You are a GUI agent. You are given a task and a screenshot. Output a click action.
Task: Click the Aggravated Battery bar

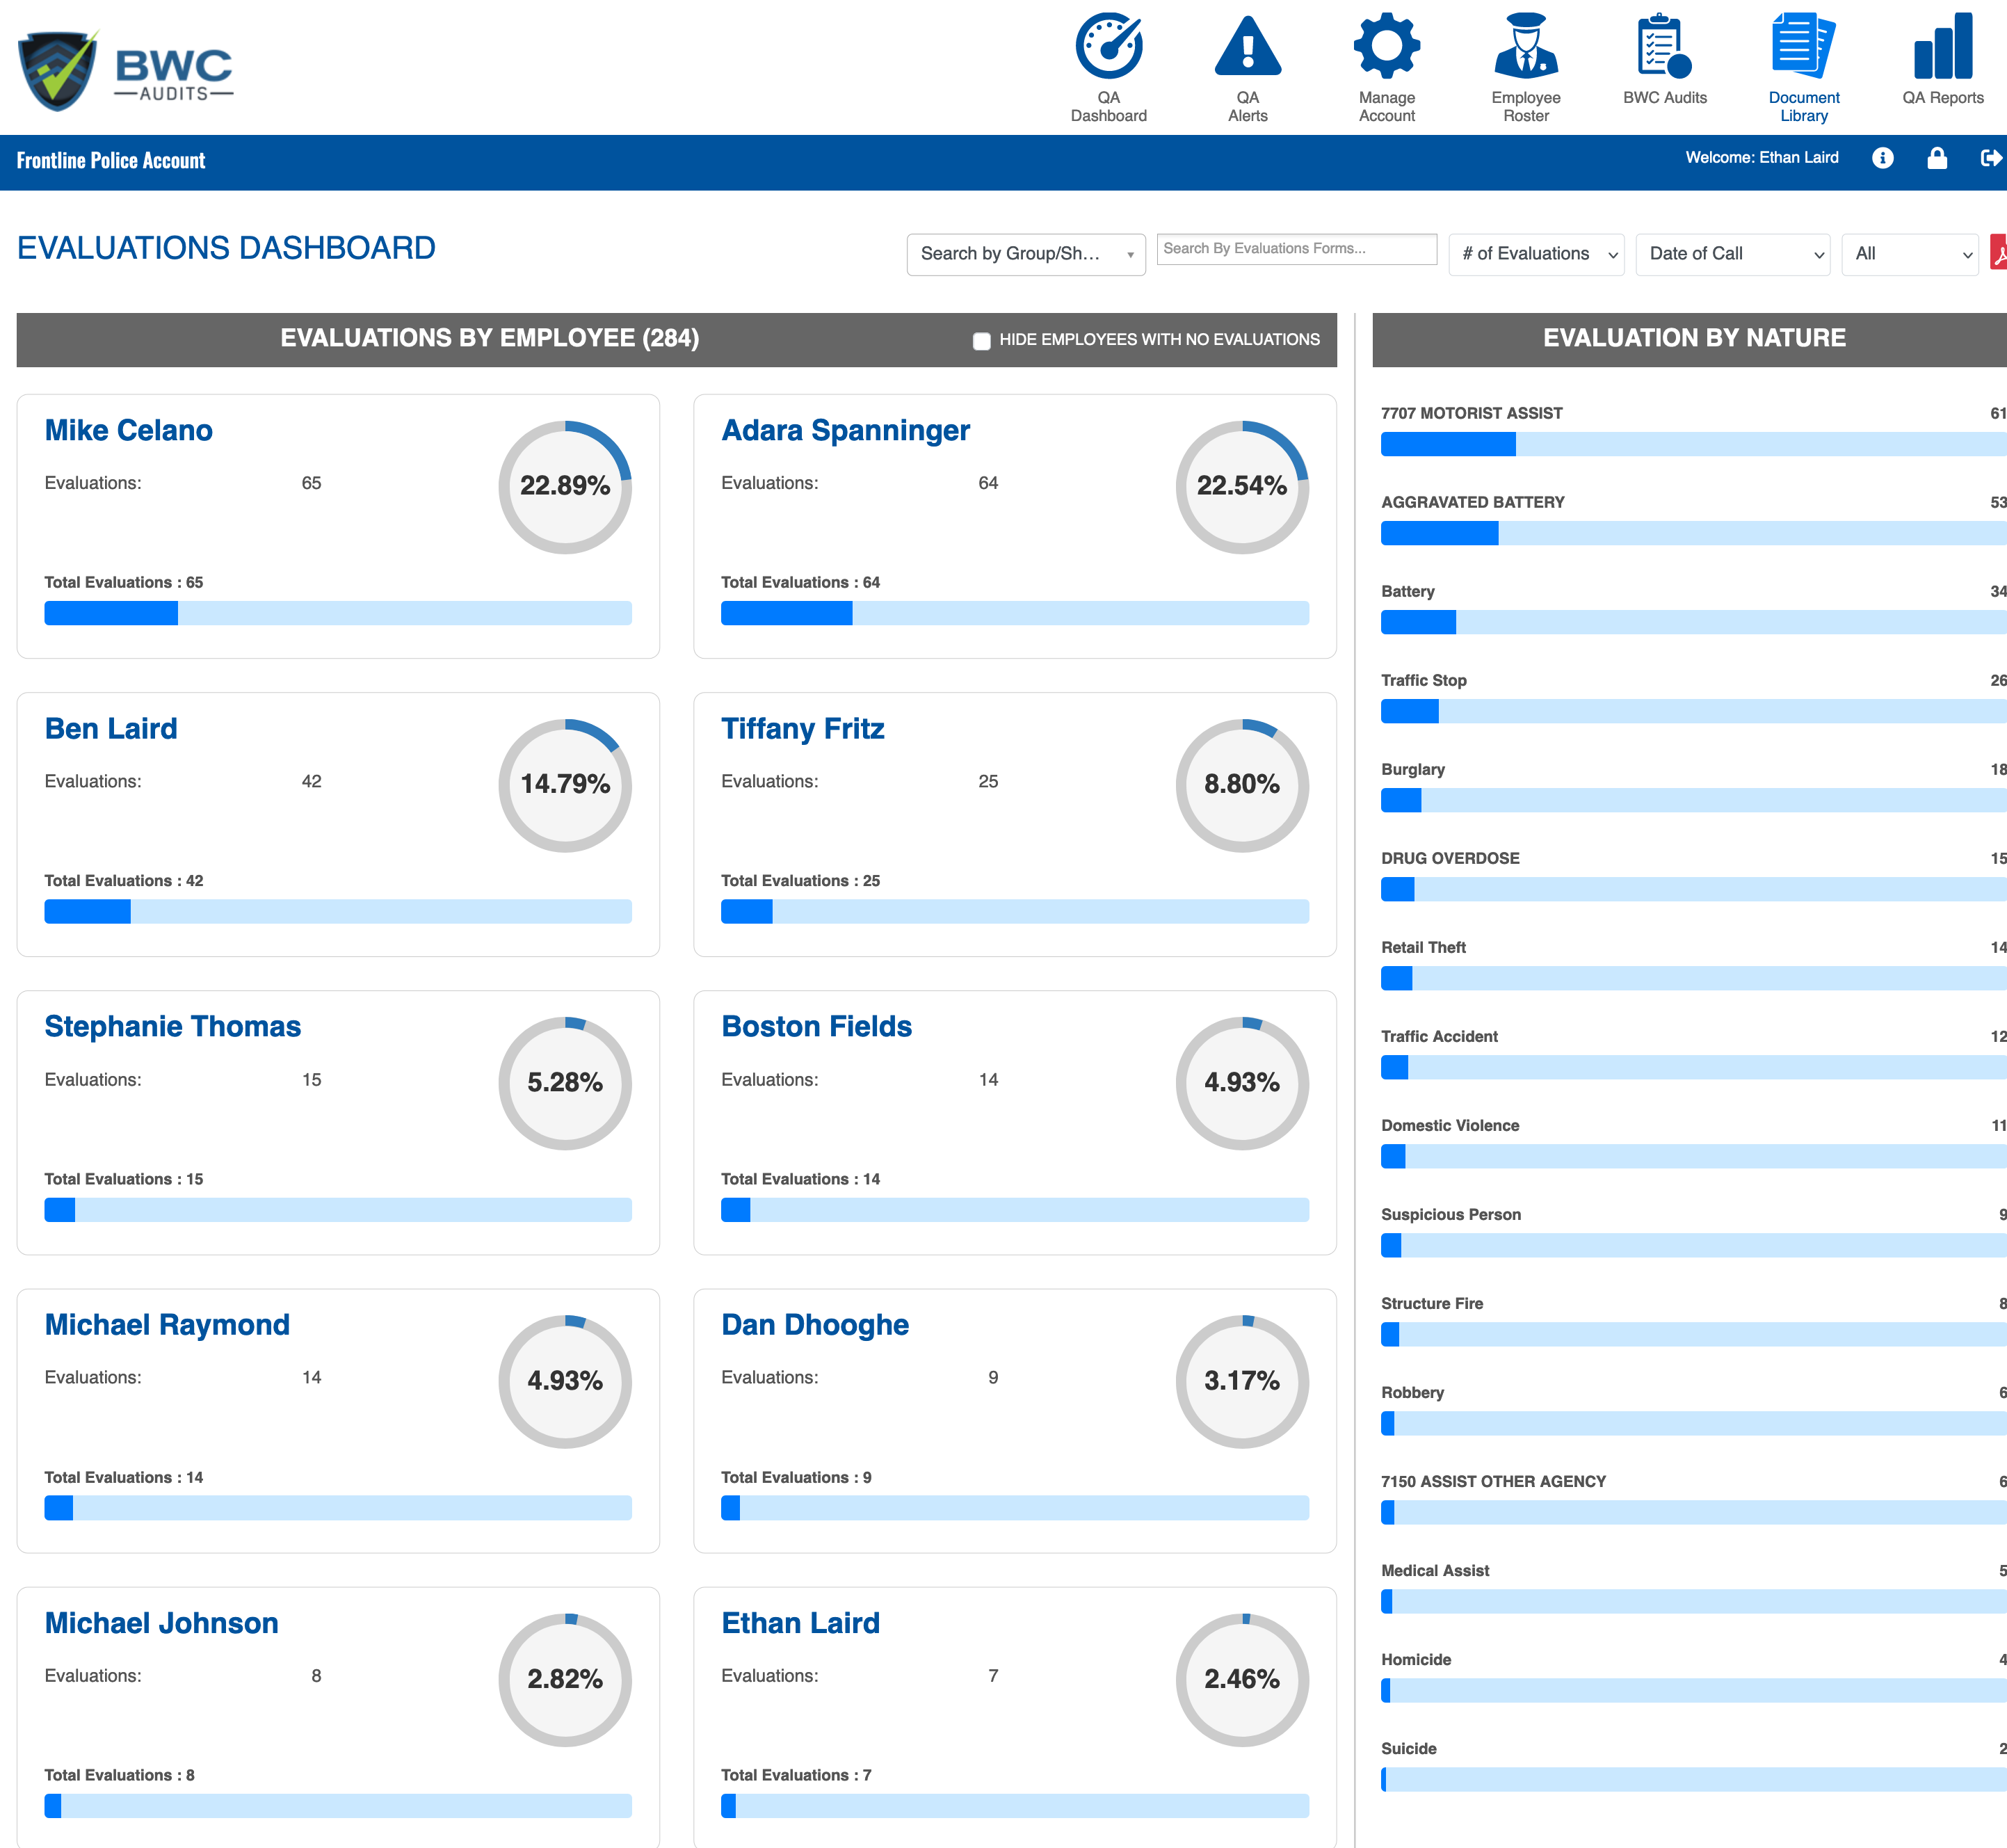click(x=1694, y=533)
